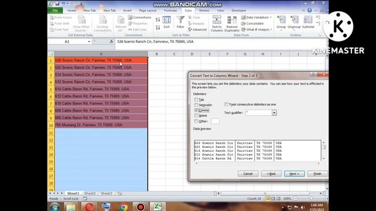Click the Ungroup outline icon
The image size is (376, 211).
click(x=294, y=22)
